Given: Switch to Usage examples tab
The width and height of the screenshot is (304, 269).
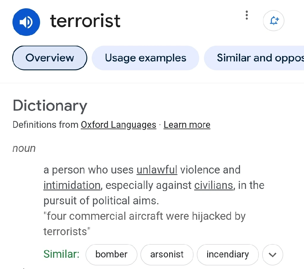Looking at the screenshot, I should [x=145, y=58].
